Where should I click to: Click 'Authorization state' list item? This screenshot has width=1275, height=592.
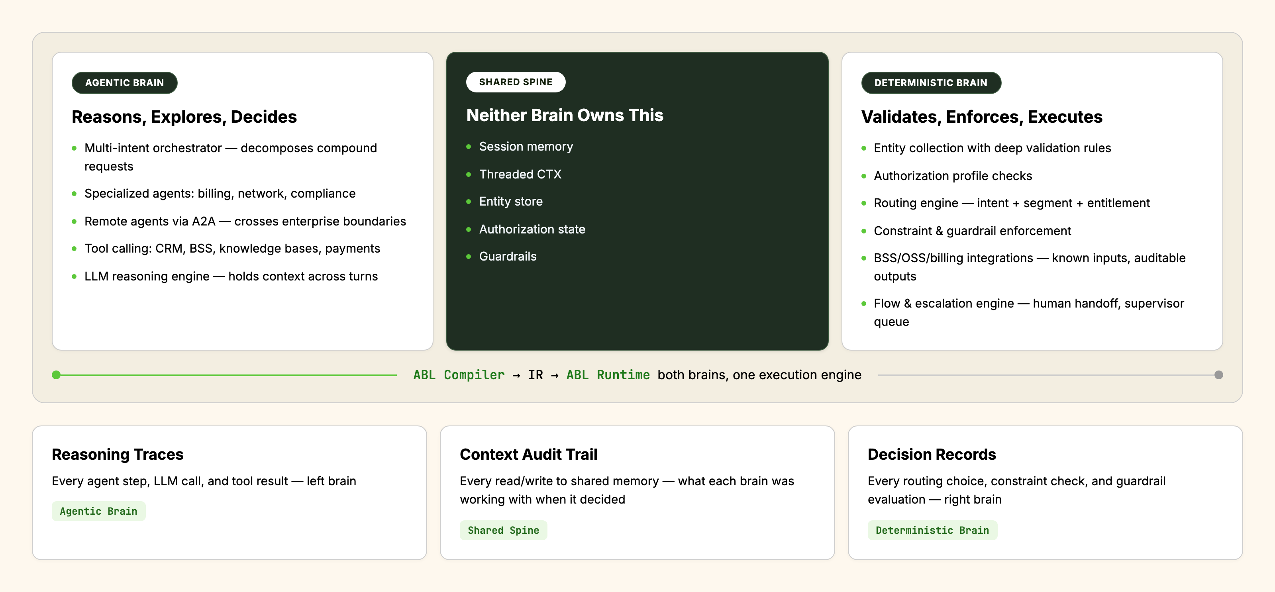[x=532, y=229]
